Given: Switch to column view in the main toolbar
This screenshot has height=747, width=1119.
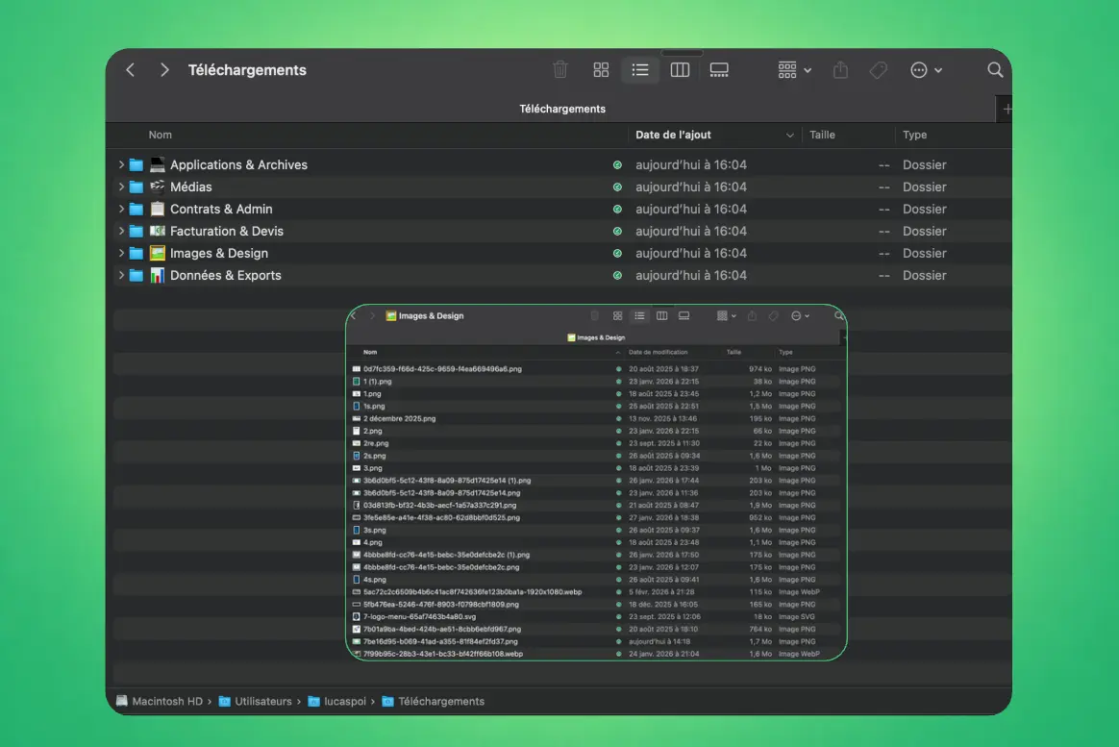Looking at the screenshot, I should point(680,70).
